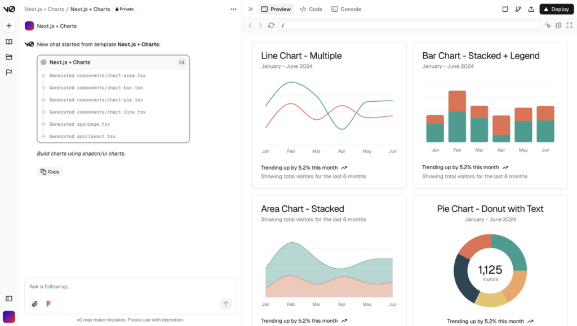Open the library book icon in sidebar
The image size is (577, 326).
point(9,42)
